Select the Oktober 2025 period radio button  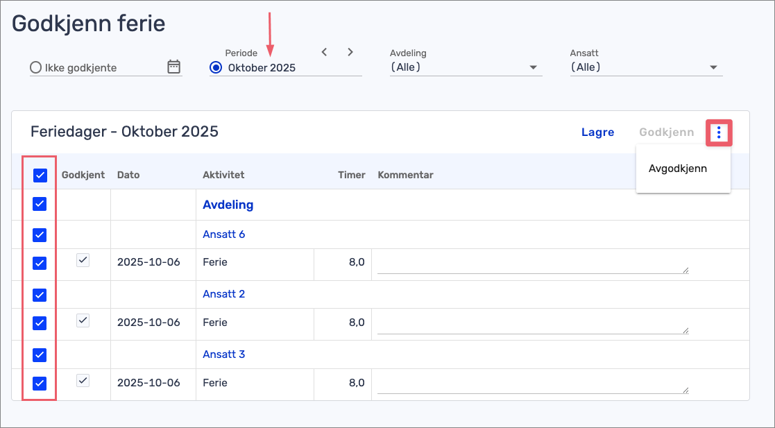click(x=216, y=67)
